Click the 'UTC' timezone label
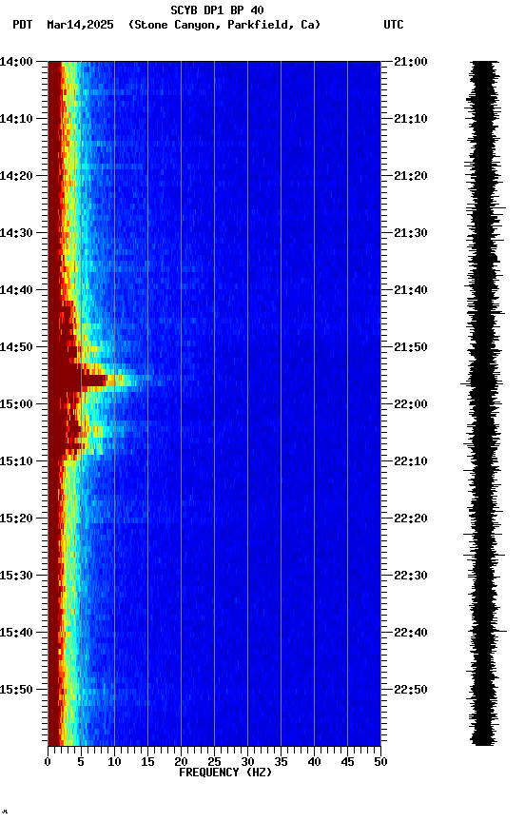The width and height of the screenshot is (525, 822). click(x=394, y=24)
